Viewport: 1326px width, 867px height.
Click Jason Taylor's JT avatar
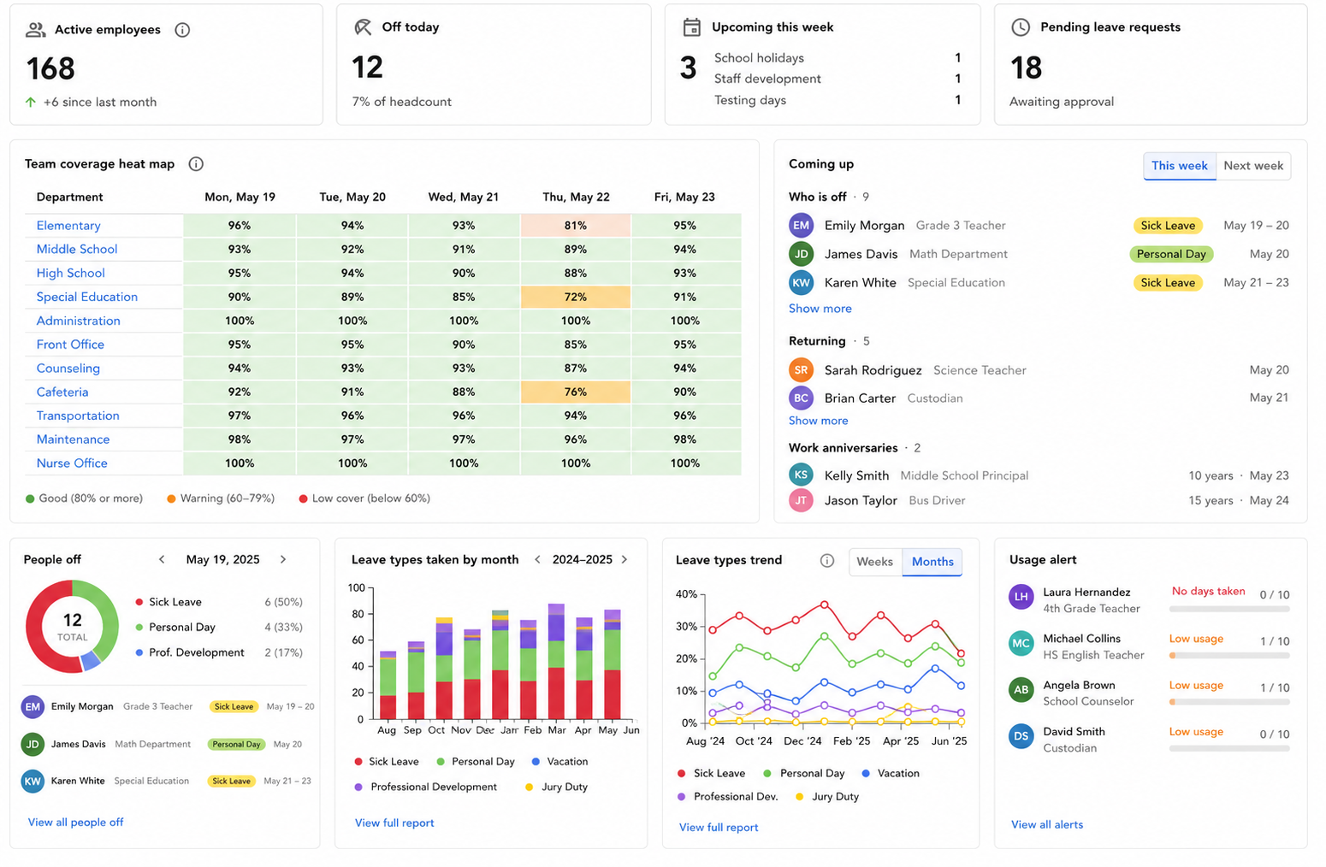pos(801,500)
